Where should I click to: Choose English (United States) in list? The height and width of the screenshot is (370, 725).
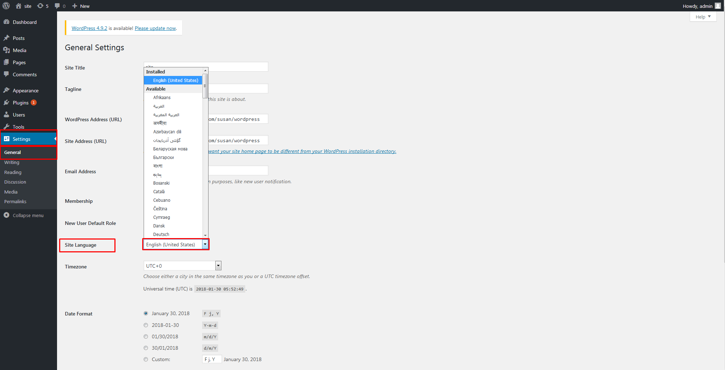[x=173, y=80]
